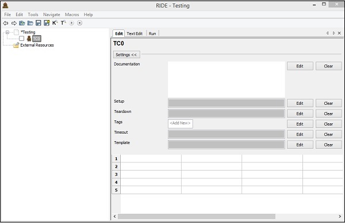345x223 pixels.
Task: Click Edit button for Template
Action: tap(300, 145)
